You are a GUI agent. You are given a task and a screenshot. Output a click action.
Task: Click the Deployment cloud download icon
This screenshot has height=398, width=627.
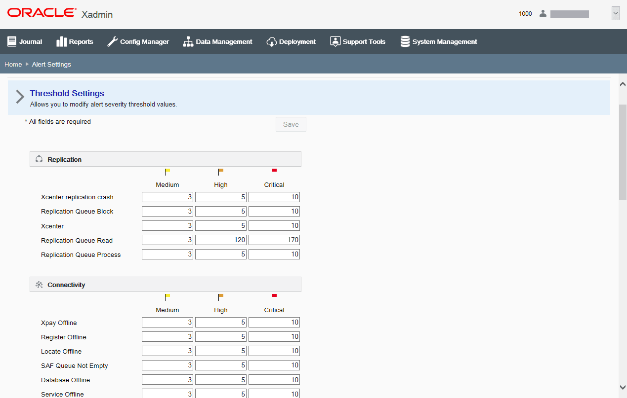point(271,41)
